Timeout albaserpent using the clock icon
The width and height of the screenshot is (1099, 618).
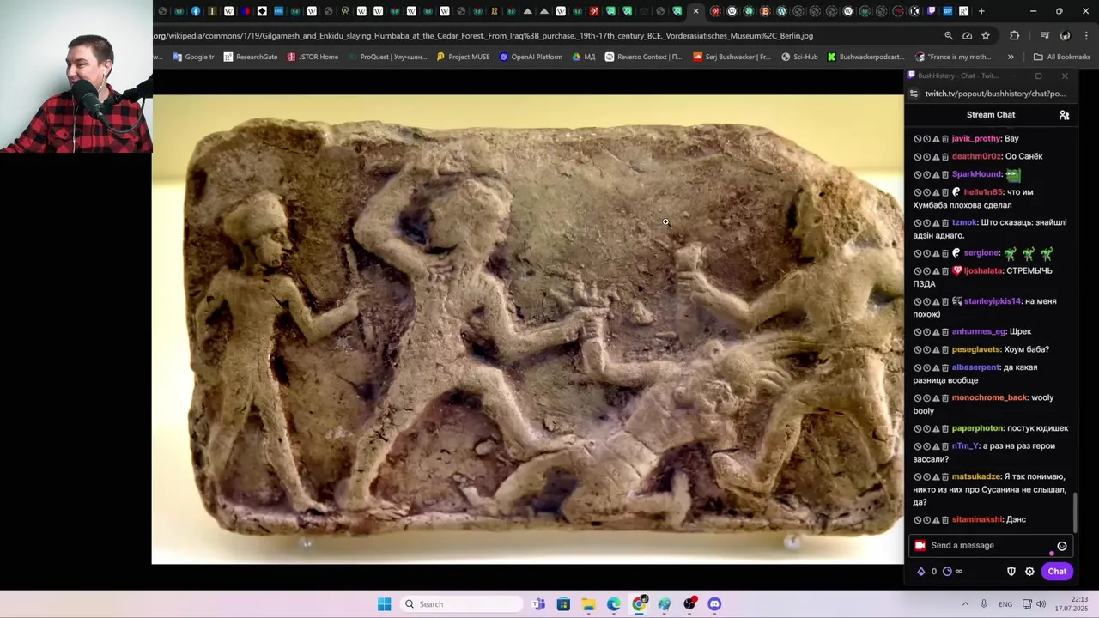pyautogui.click(x=927, y=367)
